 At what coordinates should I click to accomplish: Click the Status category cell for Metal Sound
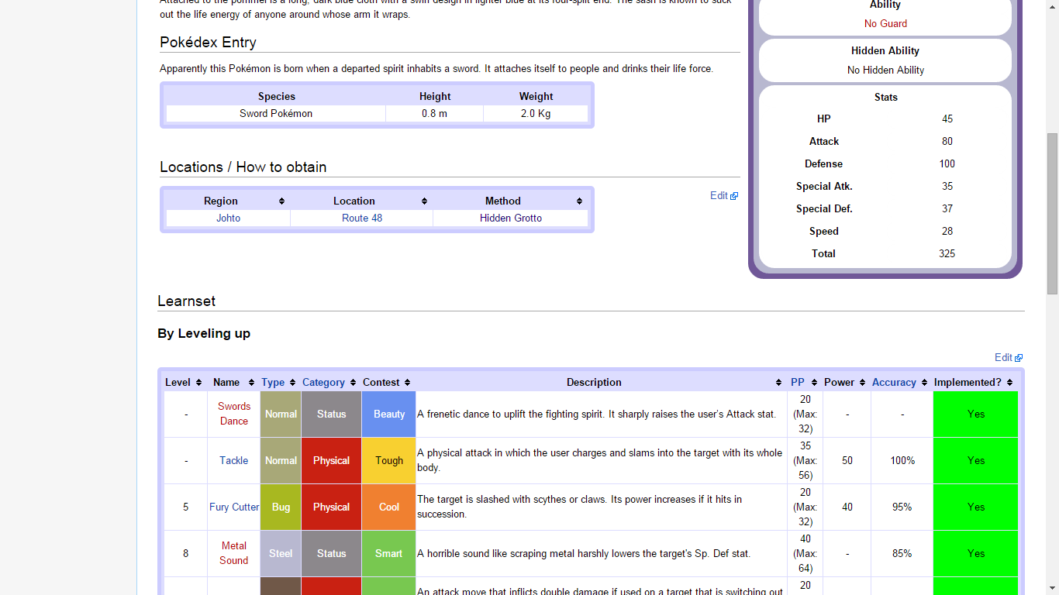coord(331,554)
